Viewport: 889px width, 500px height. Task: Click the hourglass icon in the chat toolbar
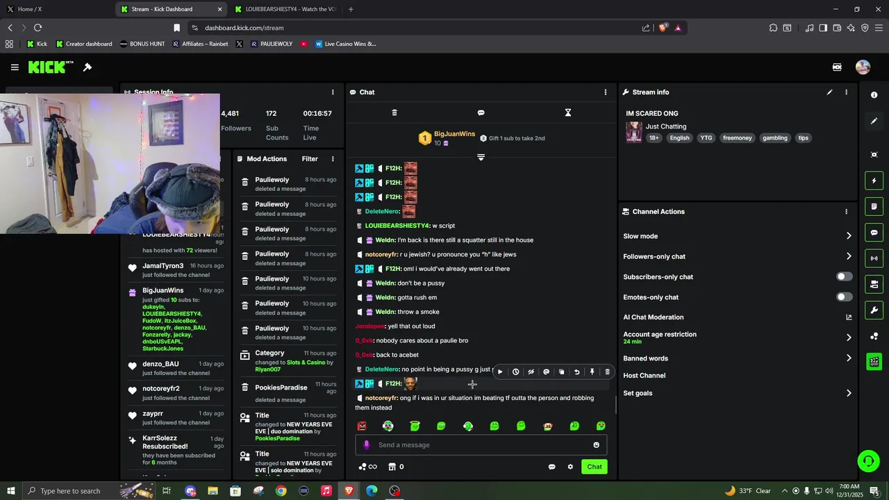tap(567, 112)
